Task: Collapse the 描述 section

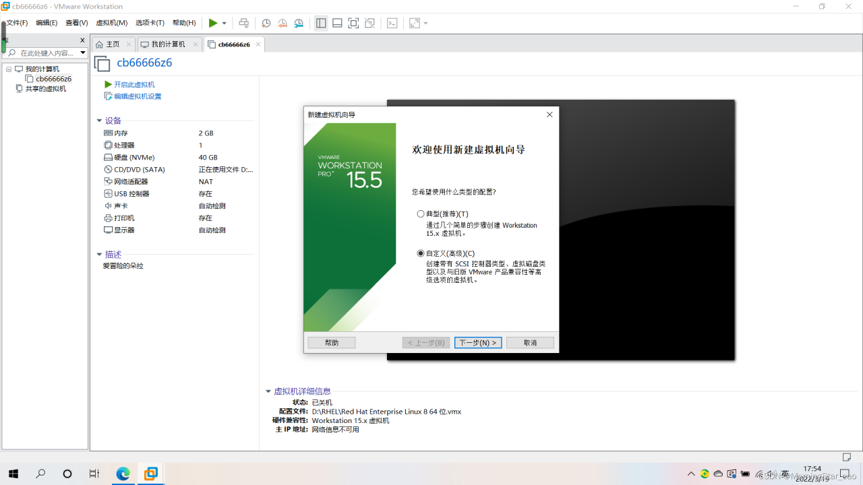Action: click(x=100, y=255)
